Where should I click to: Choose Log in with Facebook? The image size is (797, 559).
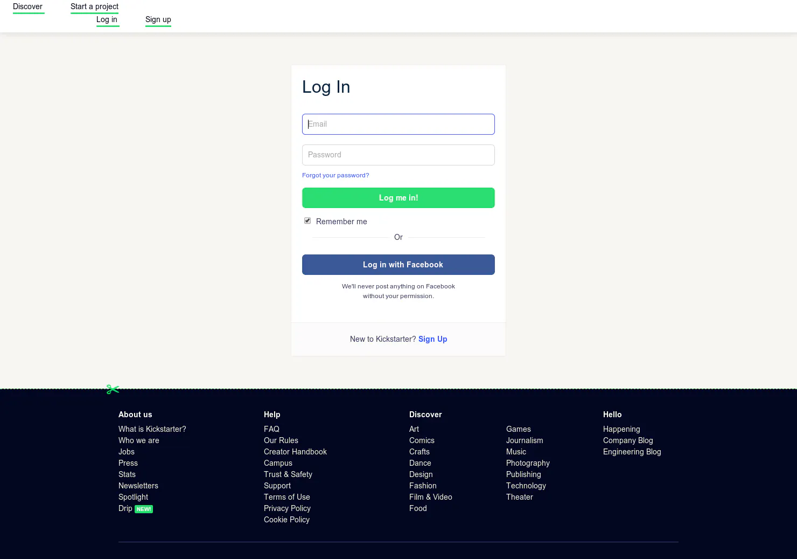click(x=398, y=265)
